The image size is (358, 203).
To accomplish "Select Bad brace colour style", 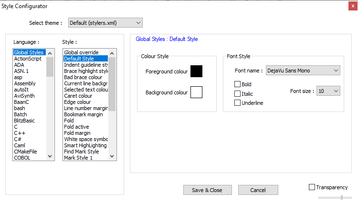I will click(x=85, y=77).
